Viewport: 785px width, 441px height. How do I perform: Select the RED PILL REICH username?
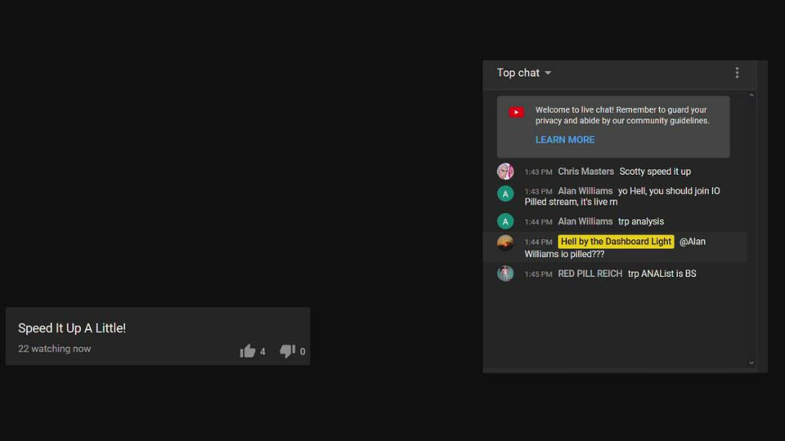click(590, 274)
